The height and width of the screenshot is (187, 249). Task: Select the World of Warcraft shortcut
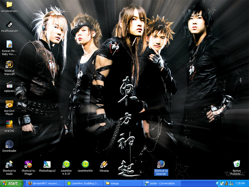(9, 64)
